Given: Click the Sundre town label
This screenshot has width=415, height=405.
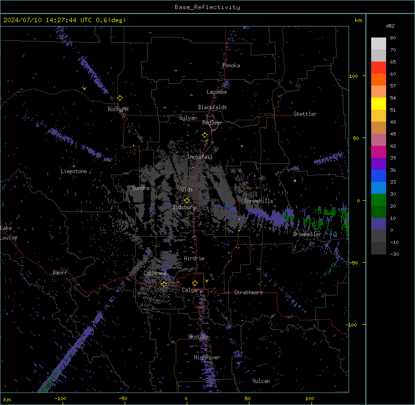Looking at the screenshot, I should (141, 188).
